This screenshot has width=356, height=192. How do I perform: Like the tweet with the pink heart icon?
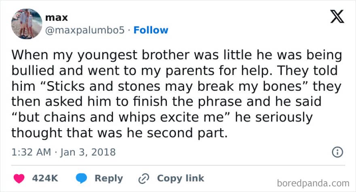click(19, 178)
